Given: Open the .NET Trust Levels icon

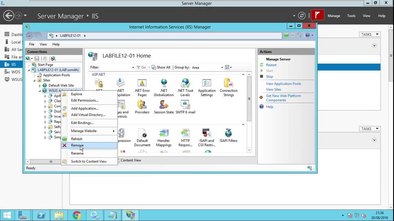Looking at the screenshot, I should coord(185,87).
